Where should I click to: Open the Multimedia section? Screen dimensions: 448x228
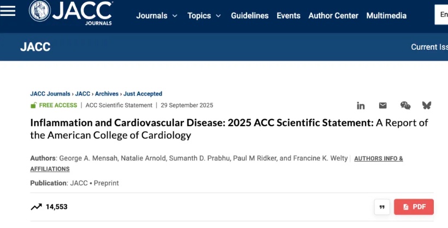point(386,16)
